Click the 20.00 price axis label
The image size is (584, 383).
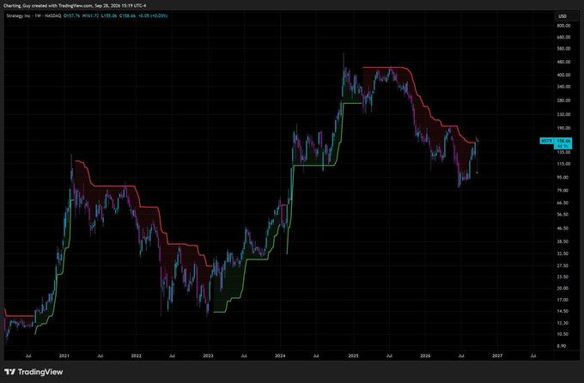563,288
